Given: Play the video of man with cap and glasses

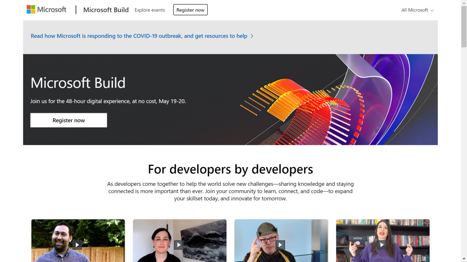Looking at the screenshot, I should pos(280,245).
